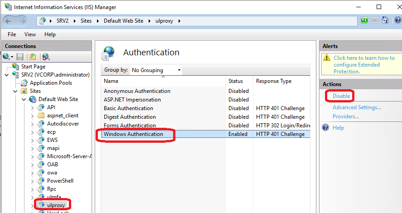Click the green Refresh Page icon
The width and height of the screenshot is (402, 213).
pos(364,20)
